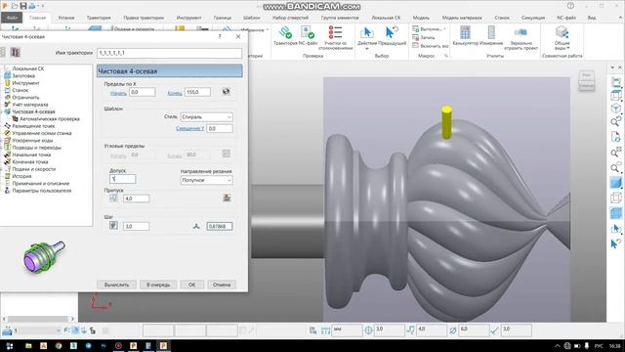Screen dimensions: 625x352
Task: Click the Начало link under Пределы по X
Action: 118,93
